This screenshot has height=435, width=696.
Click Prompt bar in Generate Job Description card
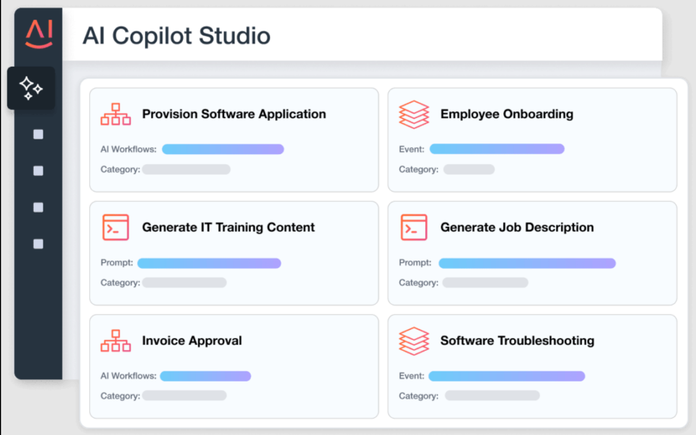click(x=527, y=263)
